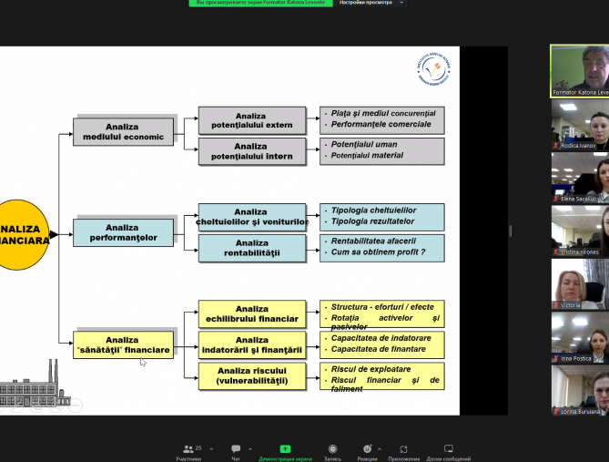Open the Настройки просмотра view options dropdown
Screen dimensions: 609x462
373,3
